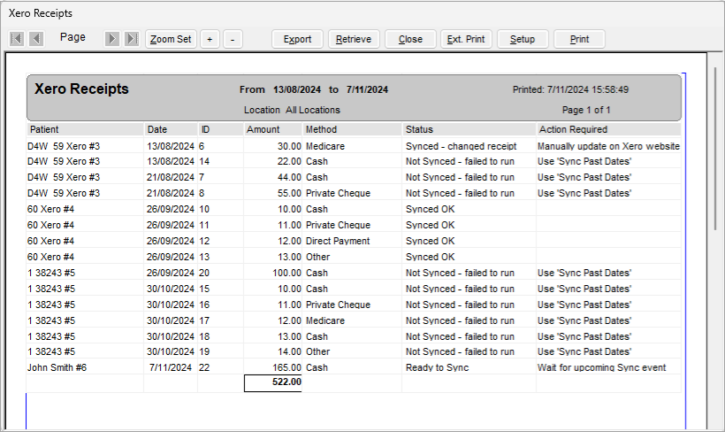Go to the previous page arrow
The width and height of the screenshot is (725, 432).
coord(36,39)
